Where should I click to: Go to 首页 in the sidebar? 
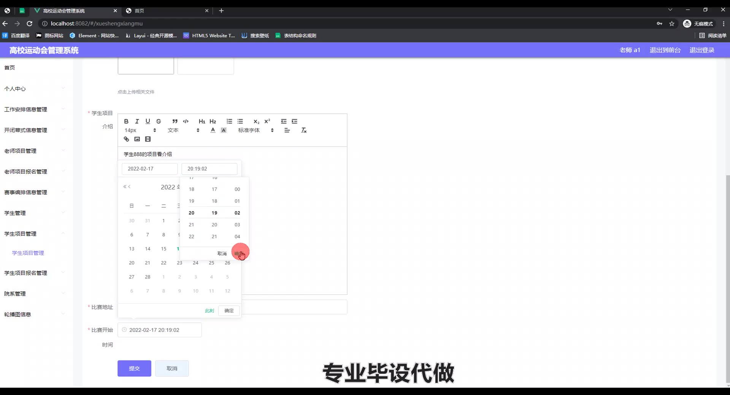10,68
